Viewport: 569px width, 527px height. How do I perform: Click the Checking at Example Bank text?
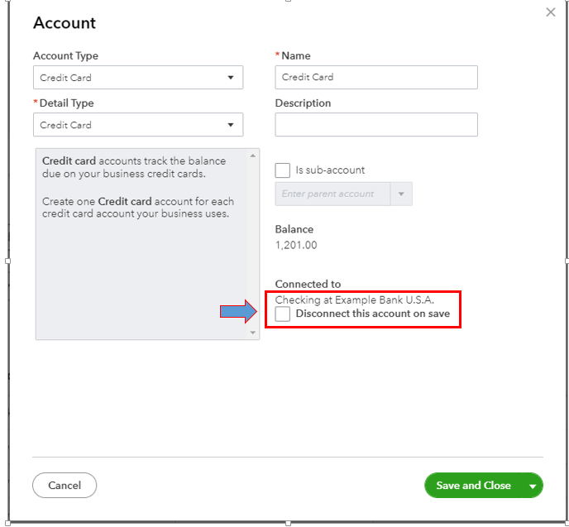coord(355,299)
